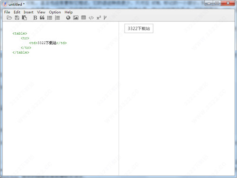Insert a hyperlink with the globe icon
The width and height of the screenshot is (237, 178).
(68, 18)
